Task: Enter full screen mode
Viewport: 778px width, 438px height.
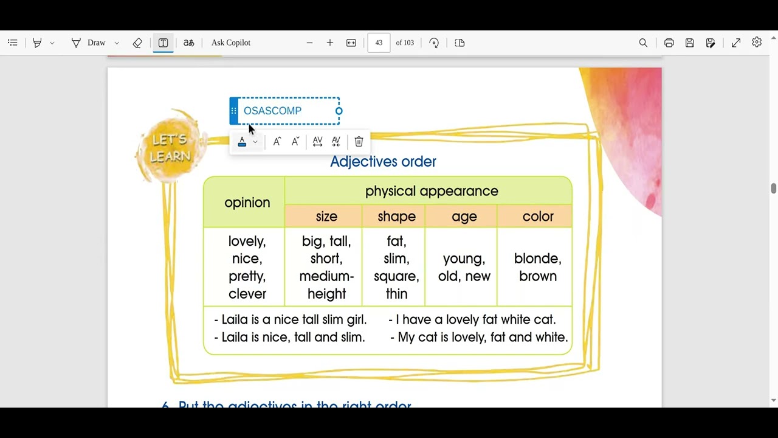Action: pos(736,43)
